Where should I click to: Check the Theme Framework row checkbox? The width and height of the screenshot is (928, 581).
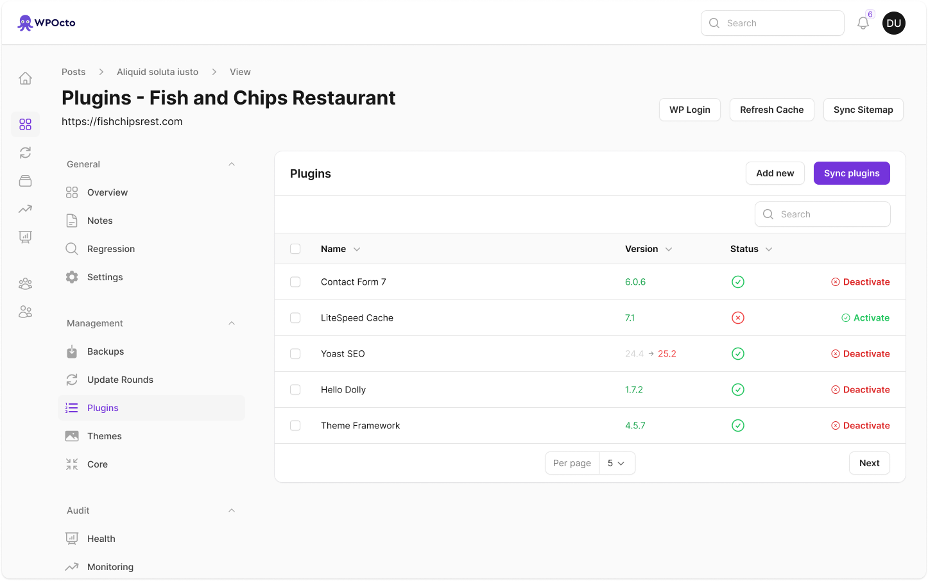point(295,426)
